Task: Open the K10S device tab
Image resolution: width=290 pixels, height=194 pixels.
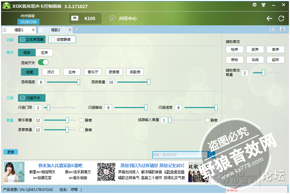Action: pyautogui.click(x=85, y=18)
